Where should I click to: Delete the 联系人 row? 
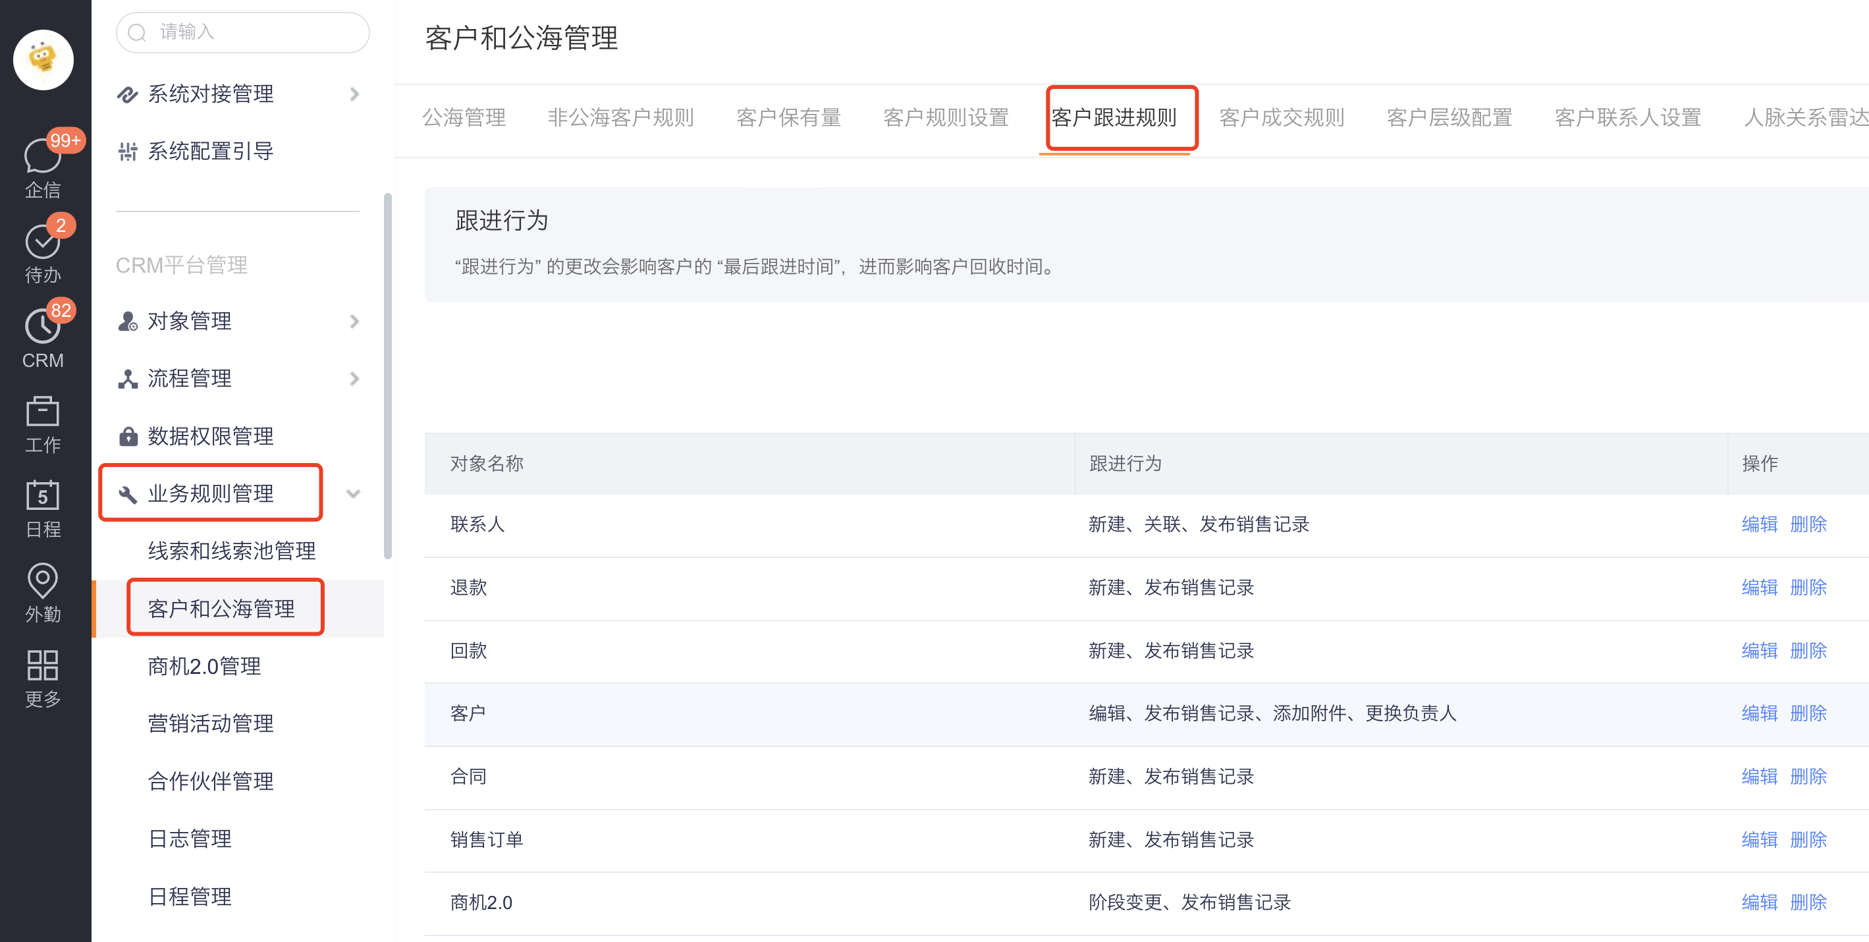pyautogui.click(x=1808, y=525)
